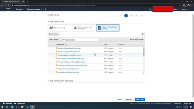Click the policy icon beside AmazonAppFlowReadOnlyAccess
194x109 pixels.
tap(57, 51)
